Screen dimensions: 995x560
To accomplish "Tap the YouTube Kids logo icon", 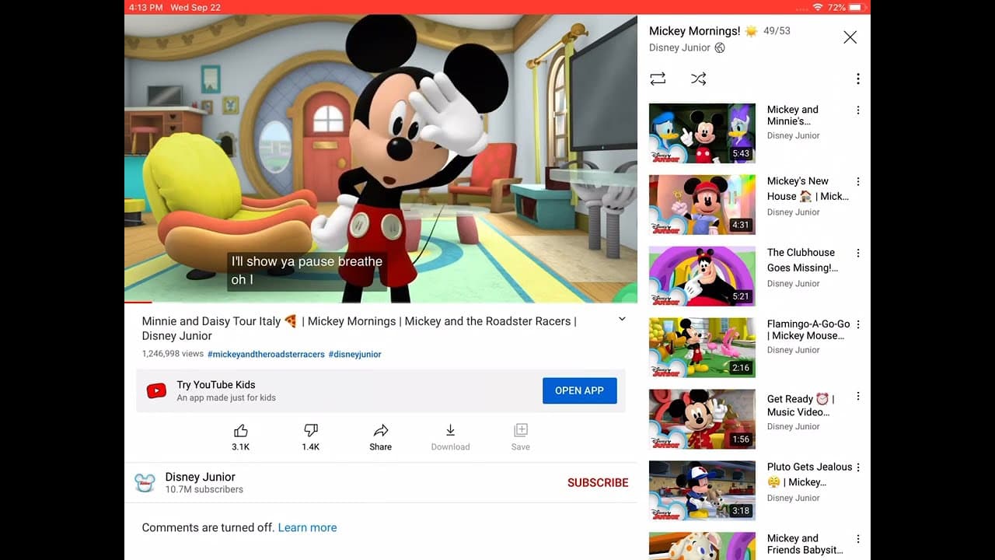I will coord(156,391).
